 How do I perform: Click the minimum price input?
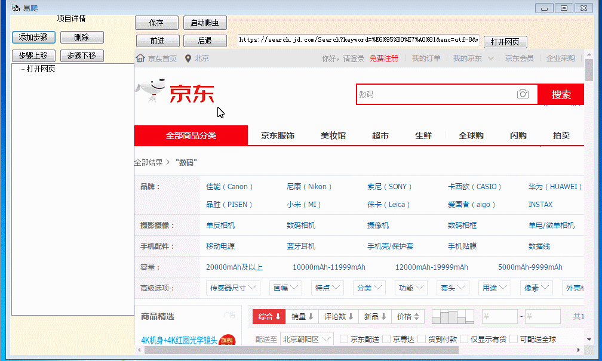pyautogui.click(x=499, y=316)
